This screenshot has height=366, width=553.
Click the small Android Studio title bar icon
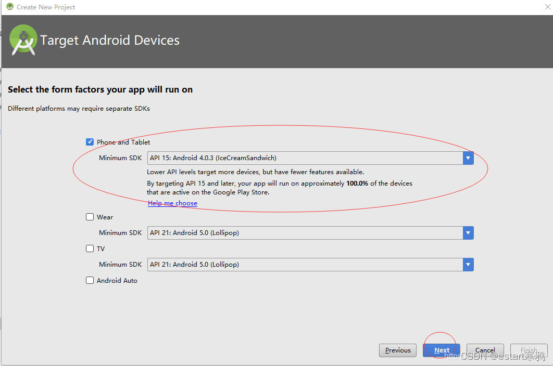click(x=10, y=7)
